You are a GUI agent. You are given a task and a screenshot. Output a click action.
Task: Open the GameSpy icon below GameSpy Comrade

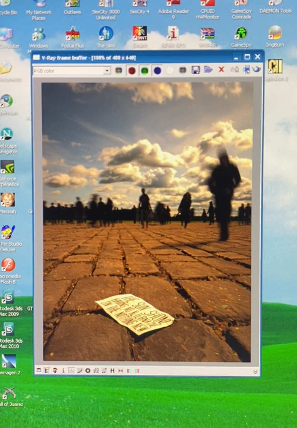pyautogui.click(x=241, y=37)
